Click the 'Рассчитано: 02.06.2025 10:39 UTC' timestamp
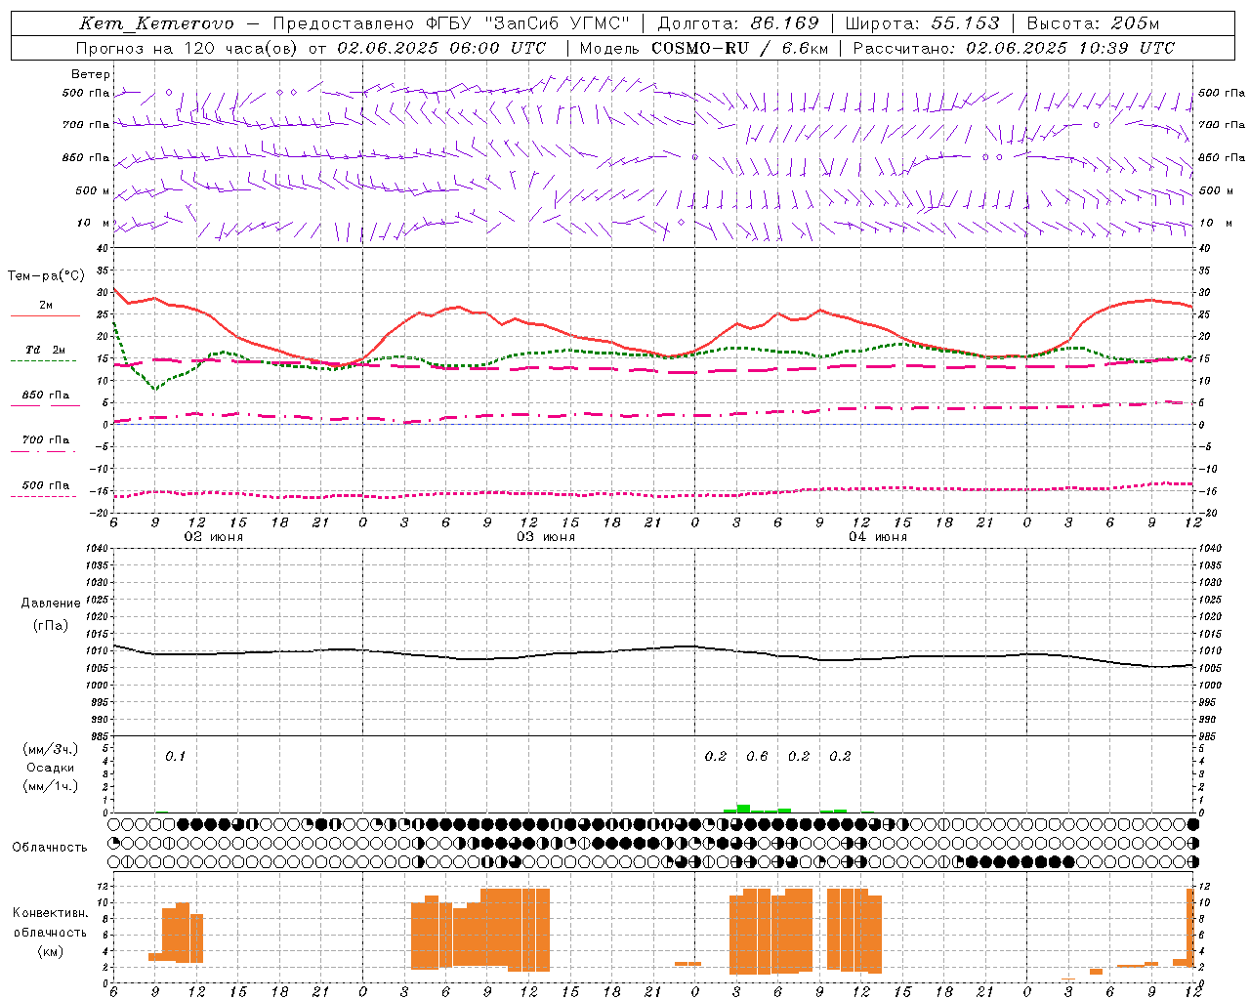 [x=1014, y=48]
